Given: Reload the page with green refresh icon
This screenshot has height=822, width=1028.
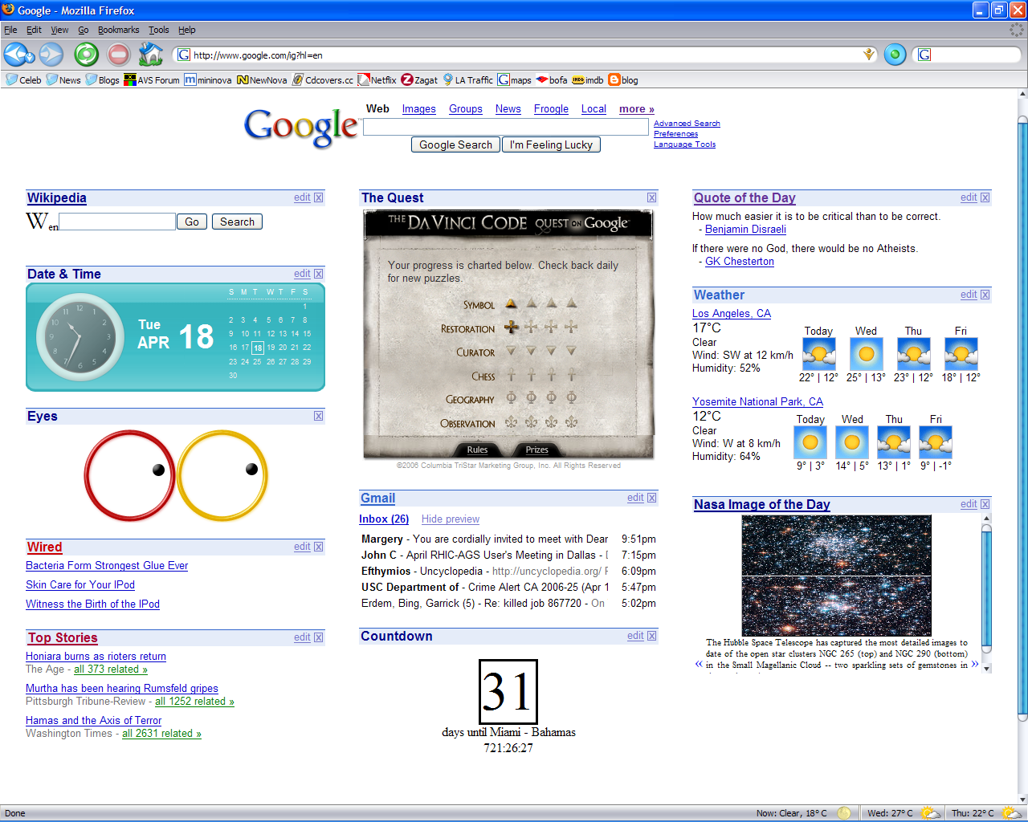Looking at the screenshot, I should [x=87, y=55].
